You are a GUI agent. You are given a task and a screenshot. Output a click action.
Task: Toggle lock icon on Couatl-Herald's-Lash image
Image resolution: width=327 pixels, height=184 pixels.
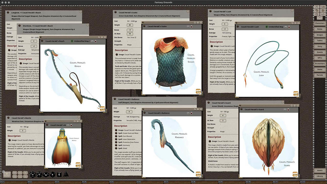tap(289, 27)
